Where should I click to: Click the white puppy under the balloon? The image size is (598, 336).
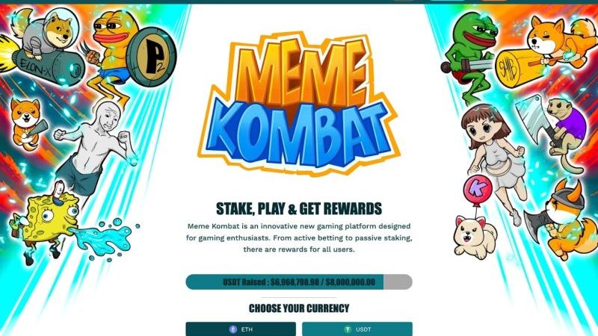[475, 236]
